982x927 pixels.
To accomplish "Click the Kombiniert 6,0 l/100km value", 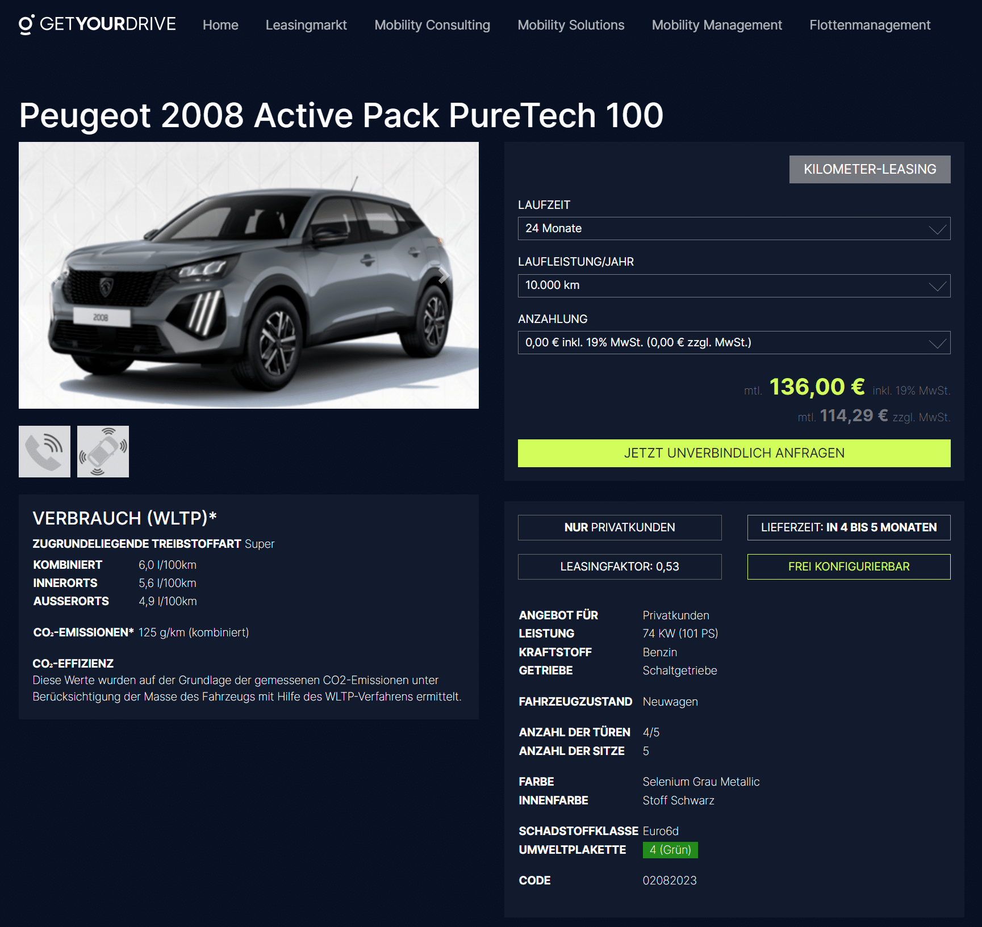I will (168, 565).
